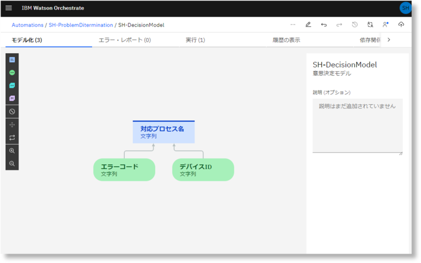Image resolution: width=421 pixels, height=263 pixels.
Task: Switch to the エラー・レポート tab
Action: [124, 40]
